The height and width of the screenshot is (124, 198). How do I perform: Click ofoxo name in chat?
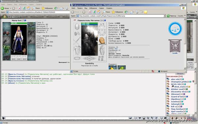tap(11, 83)
